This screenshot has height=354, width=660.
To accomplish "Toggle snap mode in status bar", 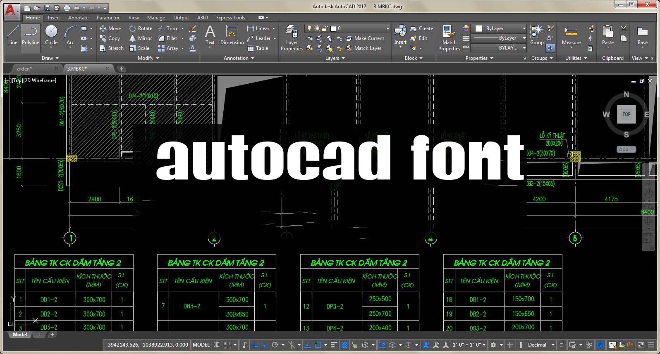I will tap(227, 345).
